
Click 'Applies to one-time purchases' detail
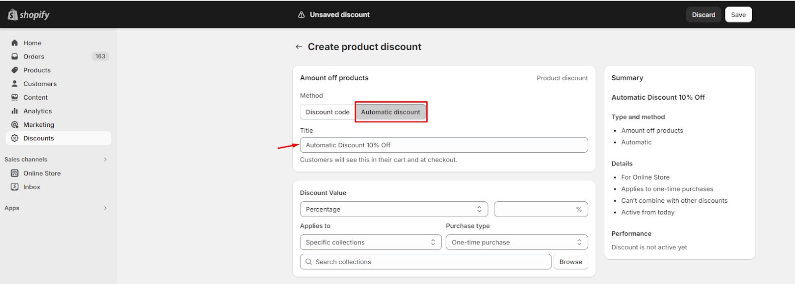click(667, 189)
